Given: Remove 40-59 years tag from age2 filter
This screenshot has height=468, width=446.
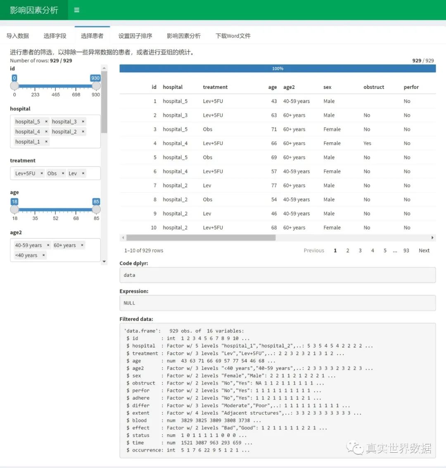Looking at the screenshot, I should point(48,245).
